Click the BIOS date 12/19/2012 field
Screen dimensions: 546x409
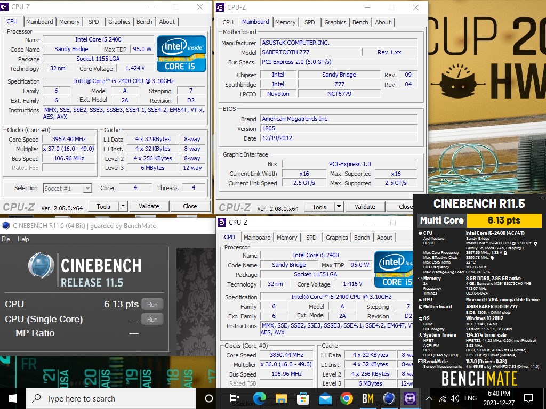339,138
